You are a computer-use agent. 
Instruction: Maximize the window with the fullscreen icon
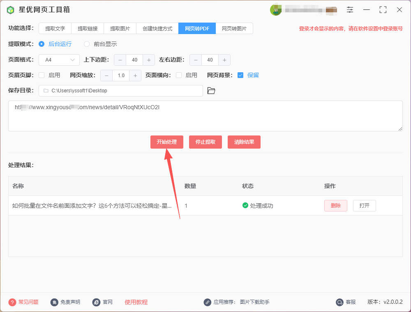click(383, 10)
